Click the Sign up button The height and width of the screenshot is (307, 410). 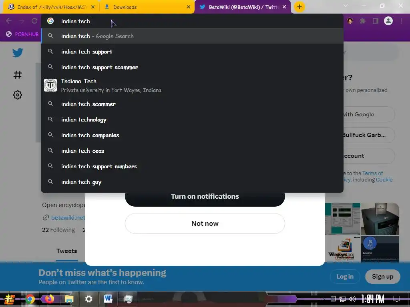pyautogui.click(x=382, y=277)
